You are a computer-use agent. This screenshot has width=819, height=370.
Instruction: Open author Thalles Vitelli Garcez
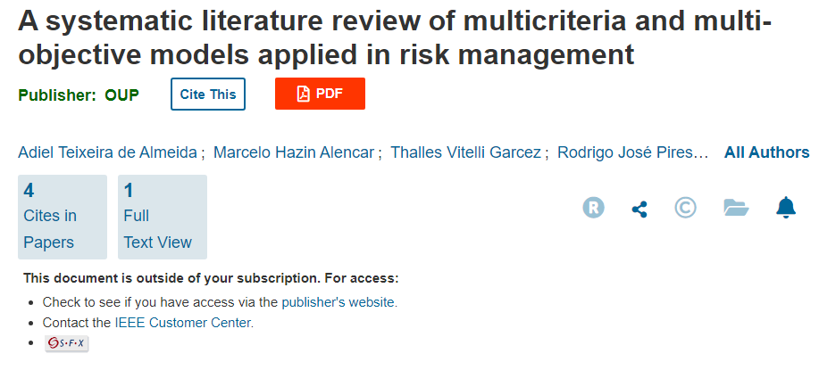click(x=466, y=152)
